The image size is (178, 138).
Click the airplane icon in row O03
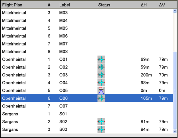[101, 75]
